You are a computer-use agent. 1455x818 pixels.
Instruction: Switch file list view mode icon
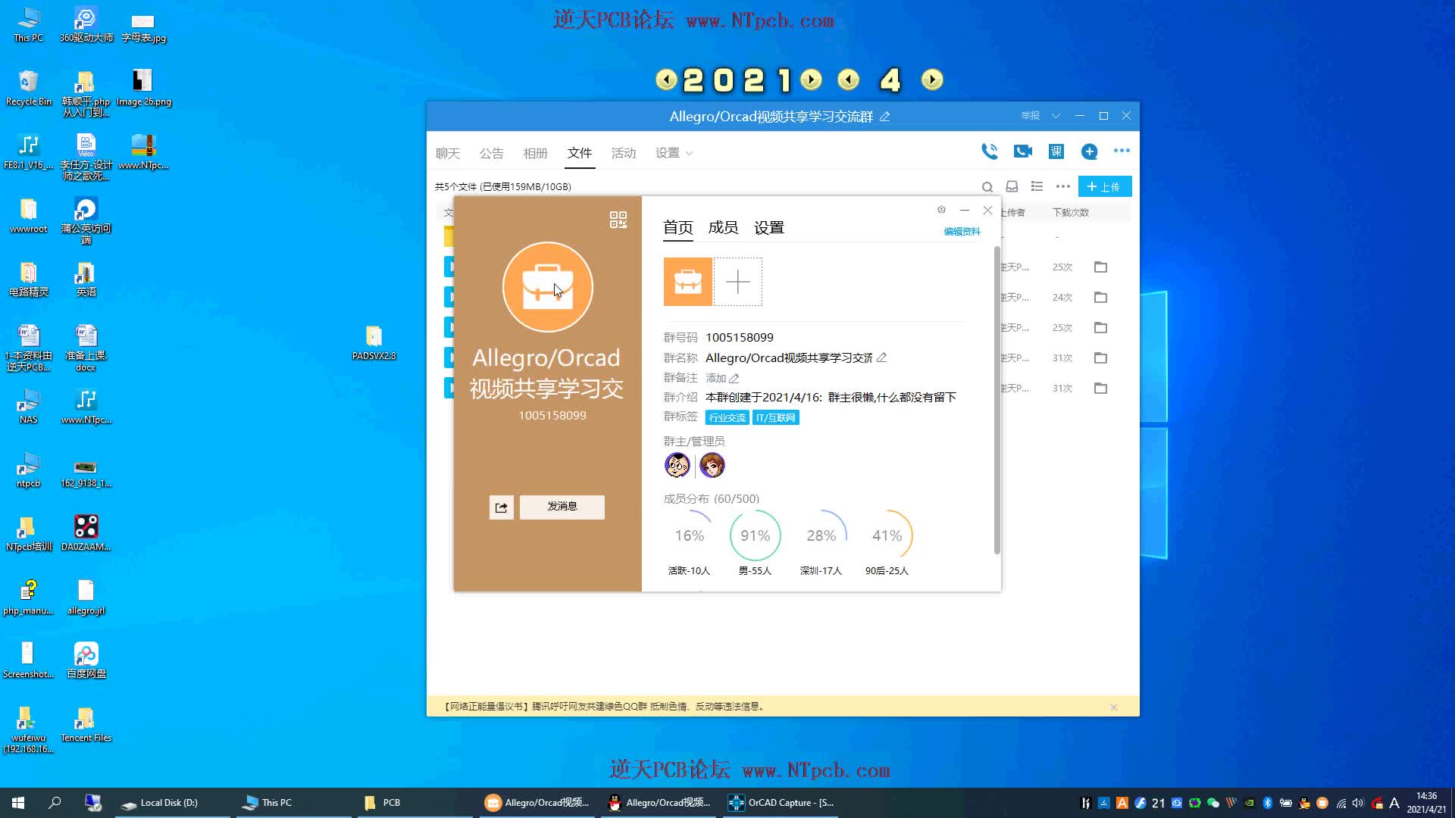click(1037, 186)
